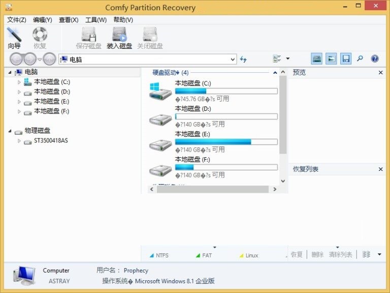Click the C: drive Windows disk icon
The height and width of the screenshot is (293, 390).
(x=160, y=91)
